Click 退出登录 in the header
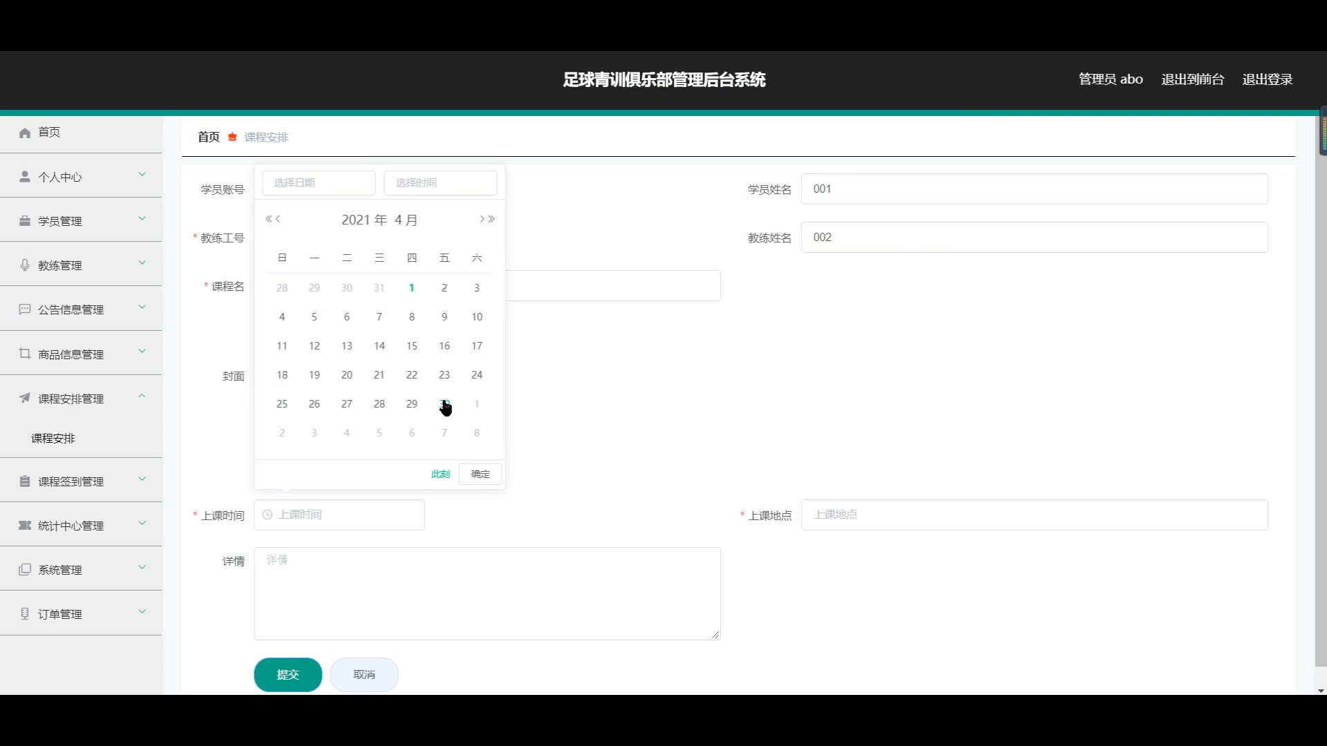The width and height of the screenshot is (1327, 746). click(1267, 79)
